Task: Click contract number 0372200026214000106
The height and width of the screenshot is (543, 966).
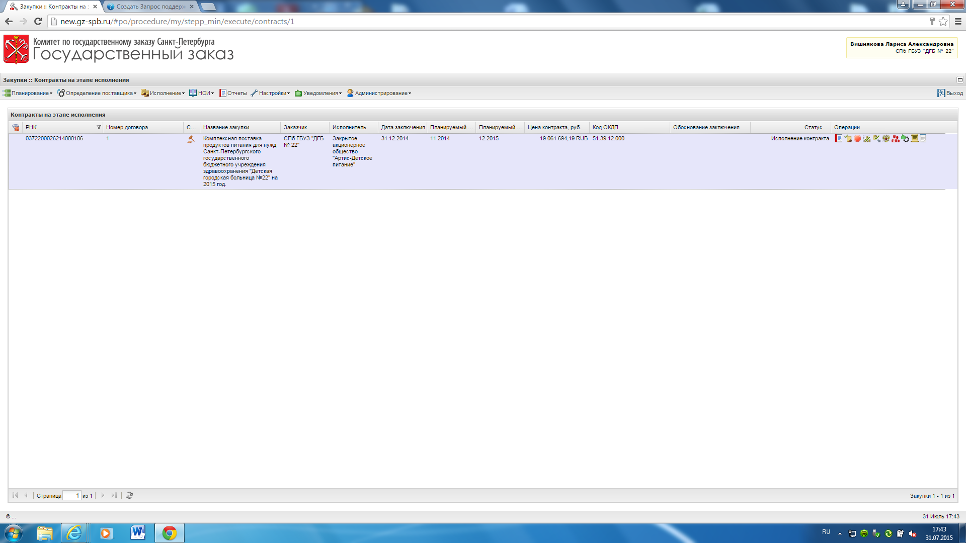Action: pos(54,138)
